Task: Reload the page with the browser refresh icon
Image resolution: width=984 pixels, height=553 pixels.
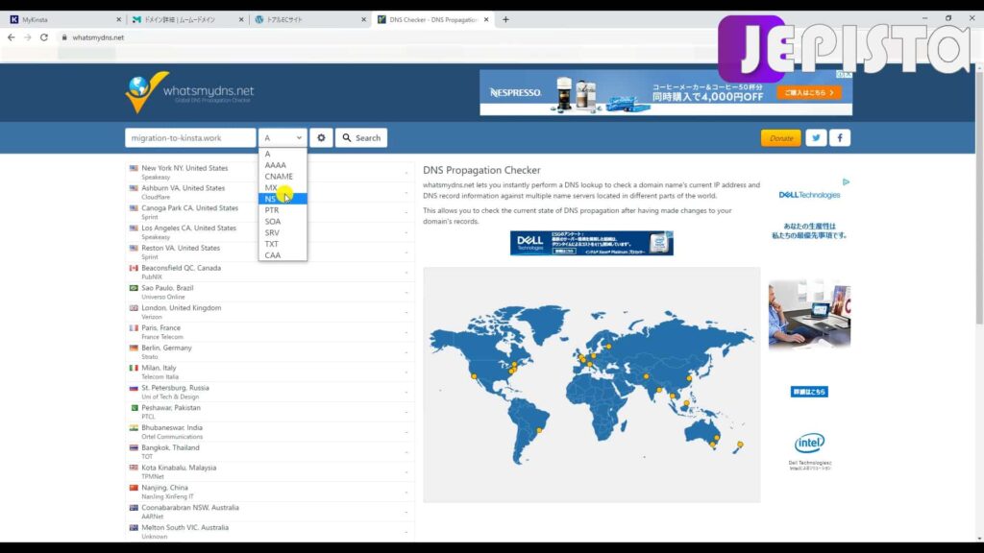Action: click(x=44, y=37)
